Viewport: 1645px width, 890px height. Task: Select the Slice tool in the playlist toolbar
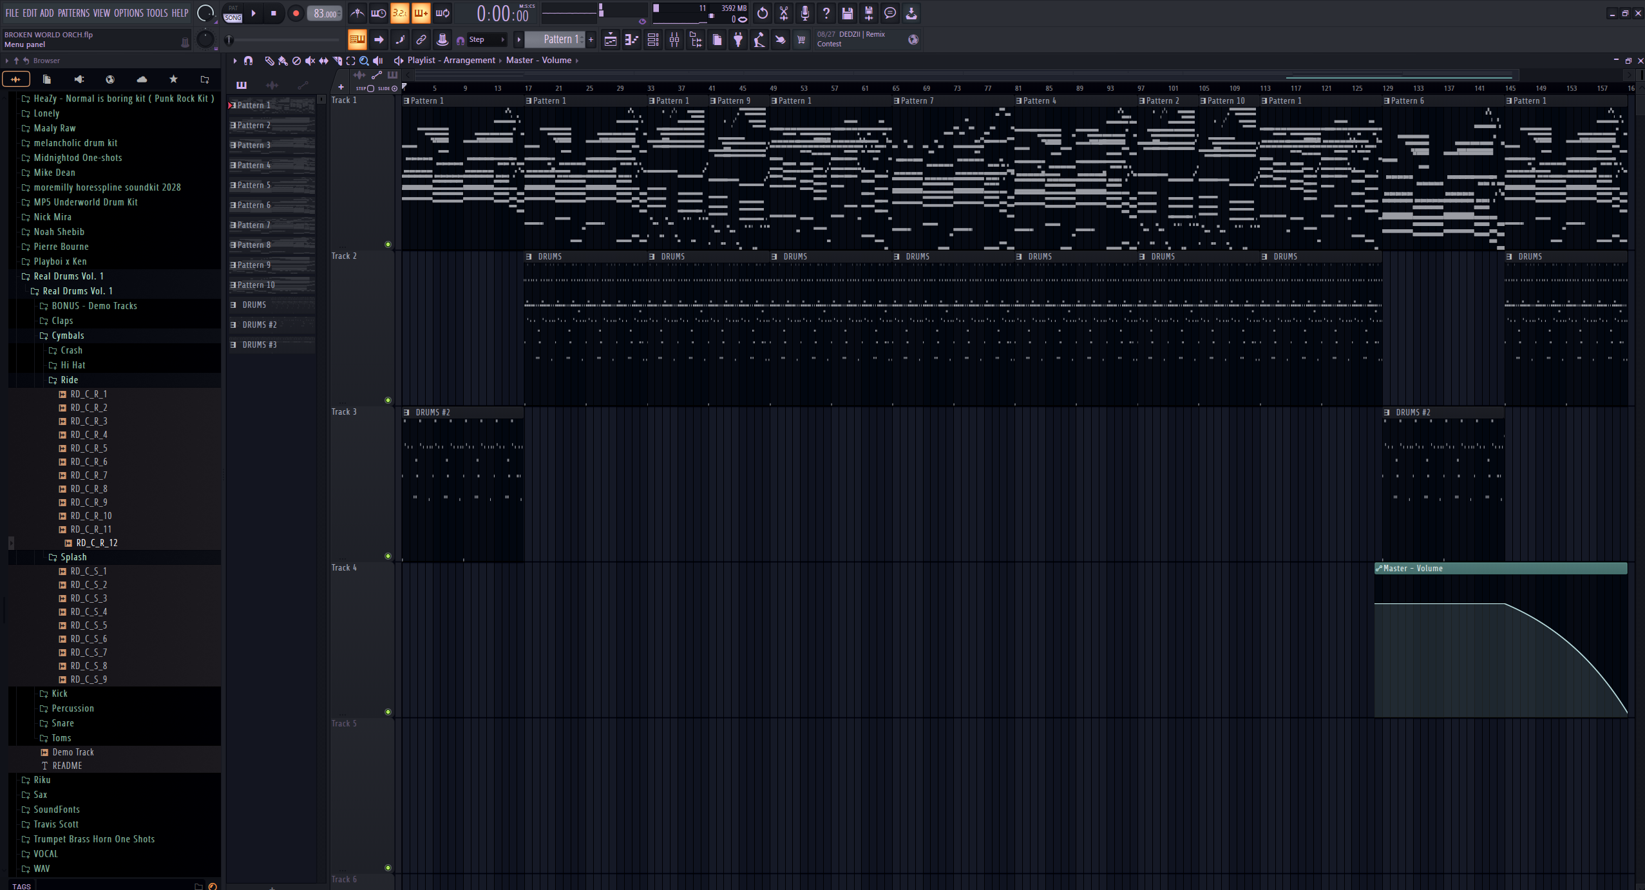(337, 61)
